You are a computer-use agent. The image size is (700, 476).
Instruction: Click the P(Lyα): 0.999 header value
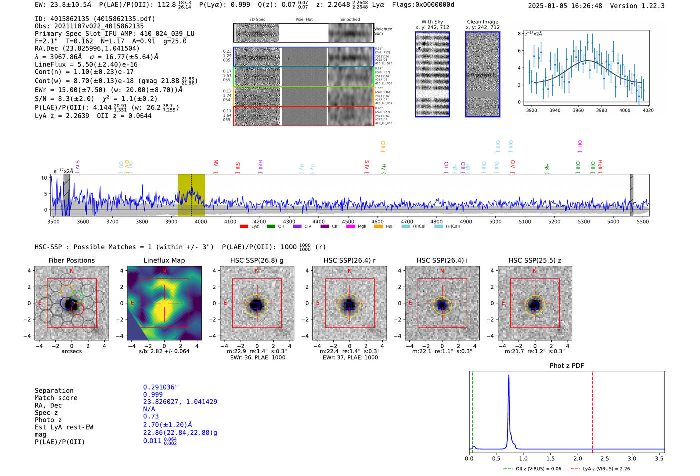(x=225, y=5)
